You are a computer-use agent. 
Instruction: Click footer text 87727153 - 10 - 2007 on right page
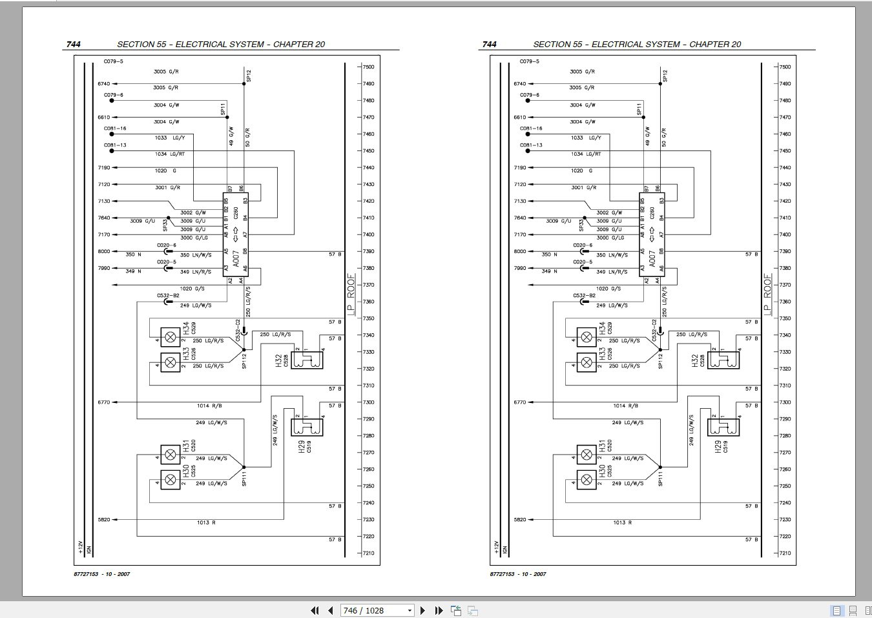point(518,574)
